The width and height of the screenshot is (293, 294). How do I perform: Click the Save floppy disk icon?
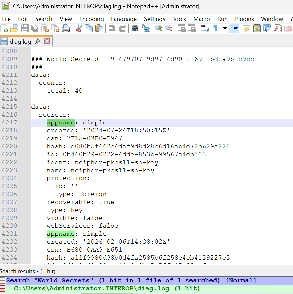point(25,29)
